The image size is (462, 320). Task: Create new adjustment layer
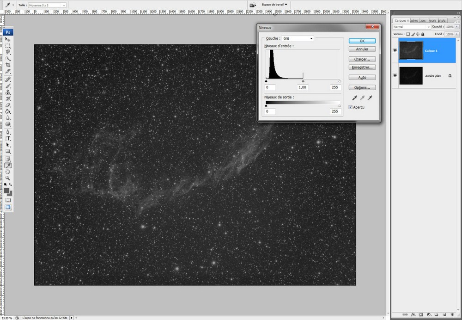click(x=429, y=315)
